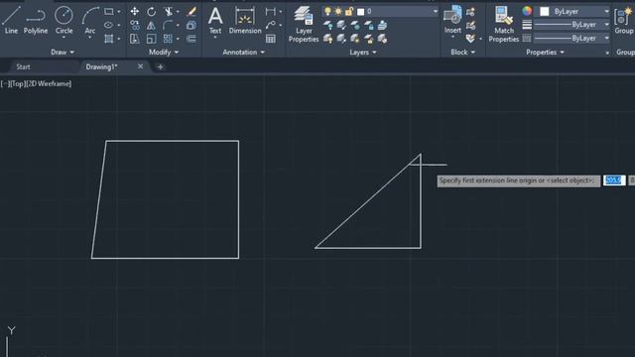Select the Leader tool icon
The image size is (635, 357).
(x=270, y=25)
